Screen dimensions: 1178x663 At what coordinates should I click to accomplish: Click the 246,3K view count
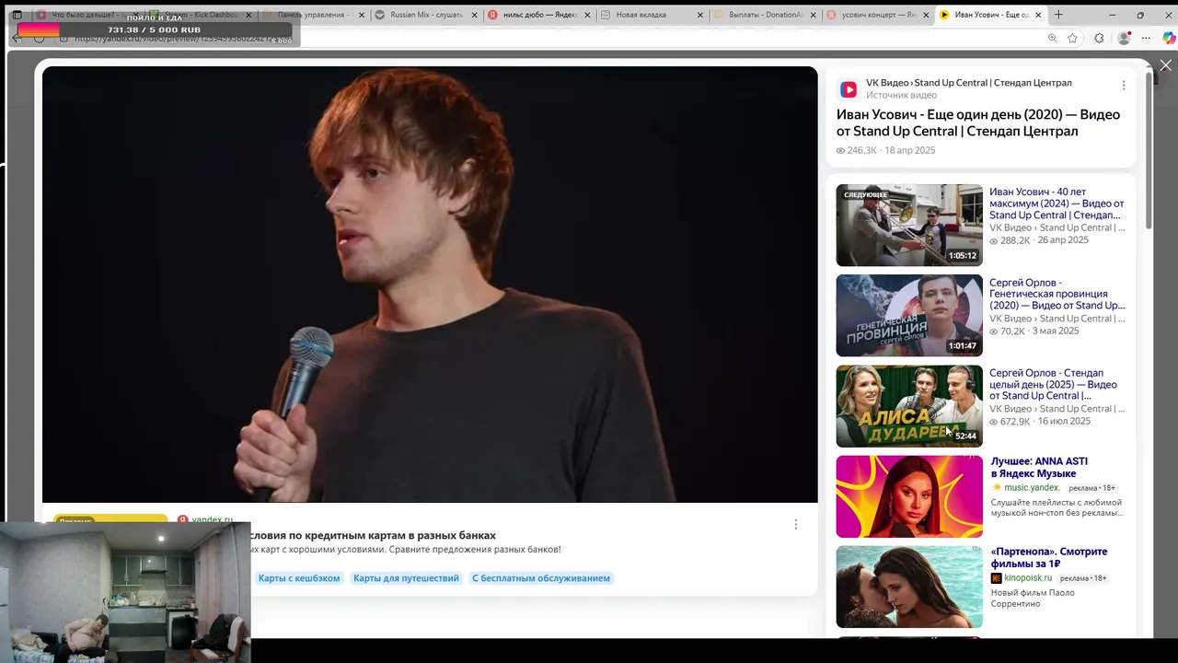coord(857,150)
